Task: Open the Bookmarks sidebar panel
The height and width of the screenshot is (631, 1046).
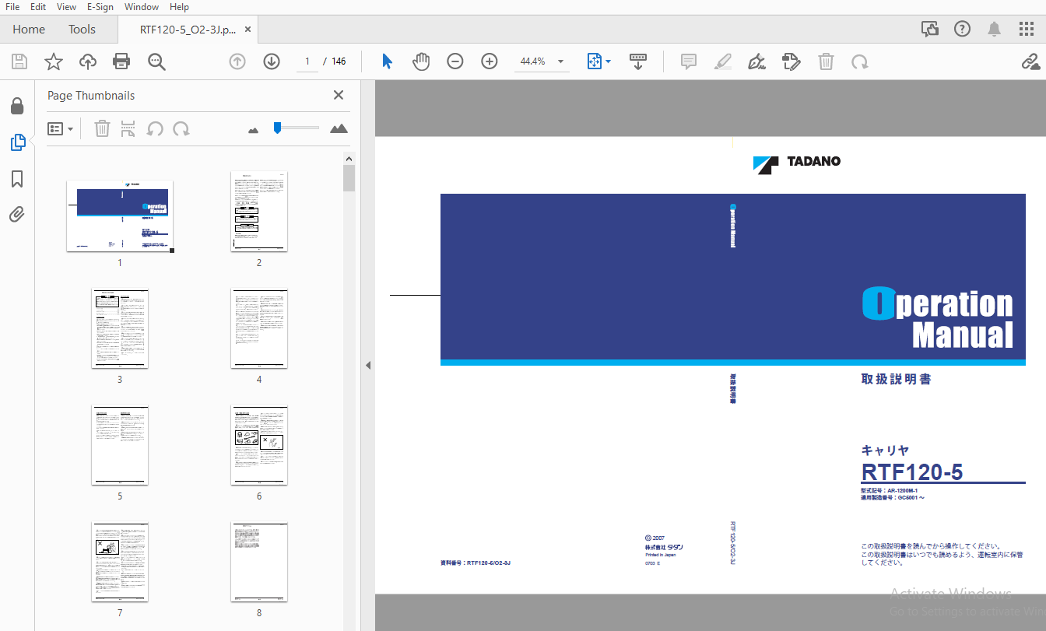Action: tap(17, 180)
